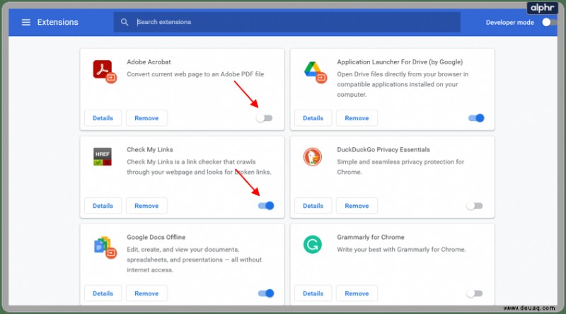
Task: Click the Check My Links name text
Action: [x=150, y=150]
